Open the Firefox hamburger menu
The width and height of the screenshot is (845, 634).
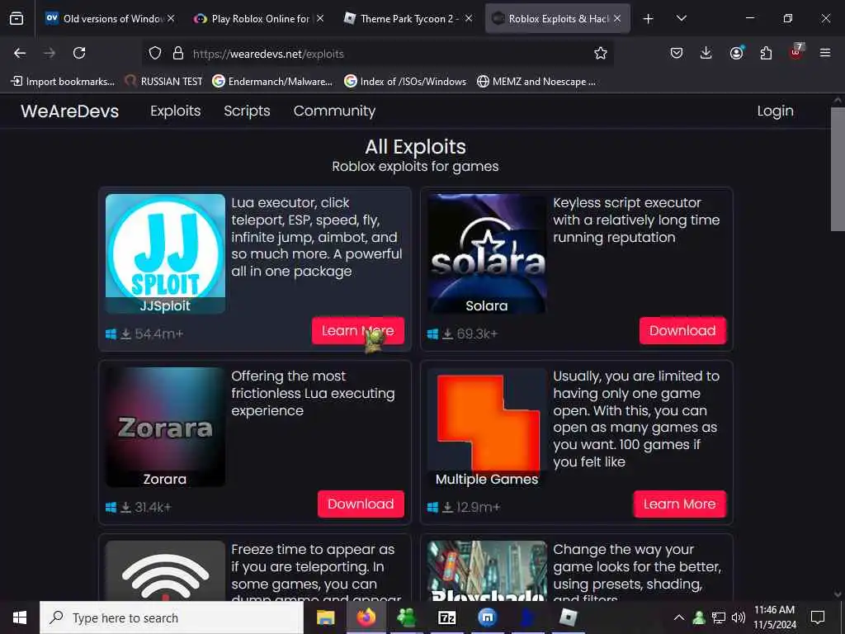[x=825, y=53]
